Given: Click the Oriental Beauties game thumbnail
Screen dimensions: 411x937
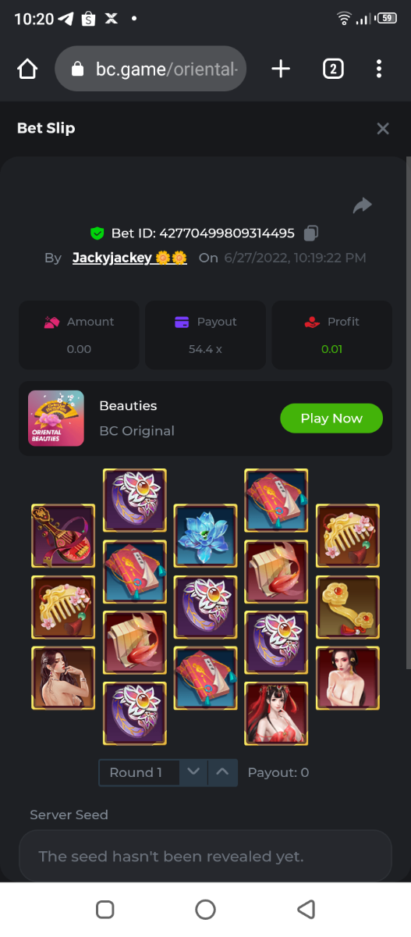Looking at the screenshot, I should 56,419.
